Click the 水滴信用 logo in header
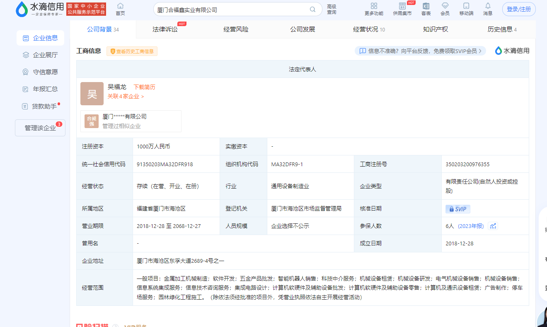 tap(40, 9)
